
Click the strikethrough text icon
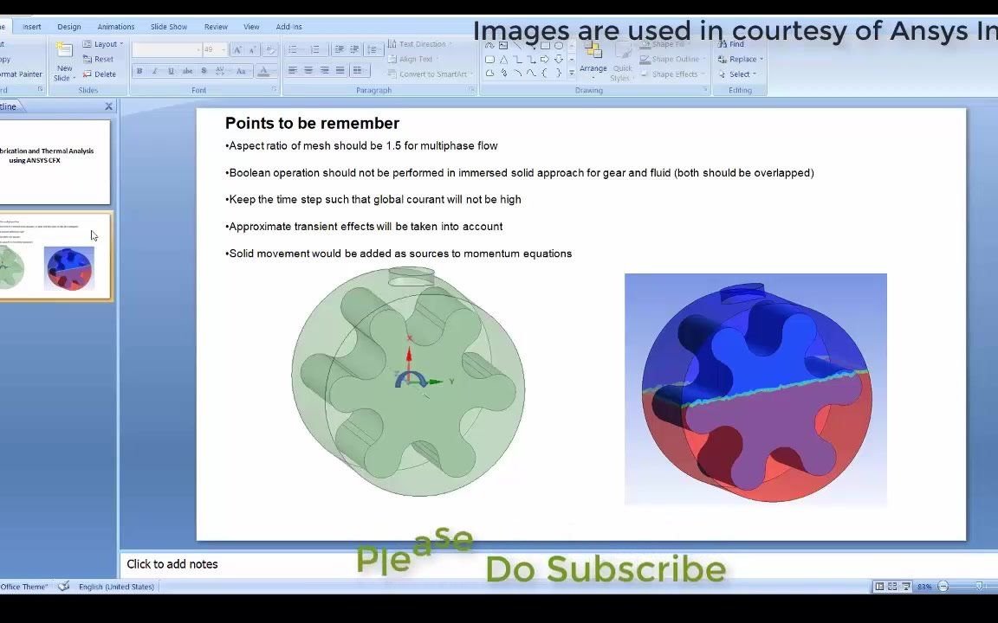(187, 71)
